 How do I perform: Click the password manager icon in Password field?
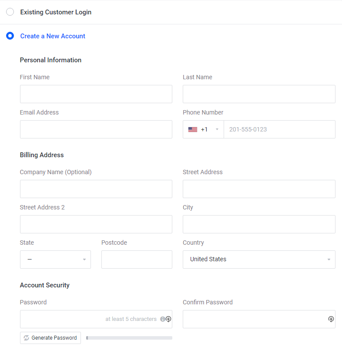point(168,319)
